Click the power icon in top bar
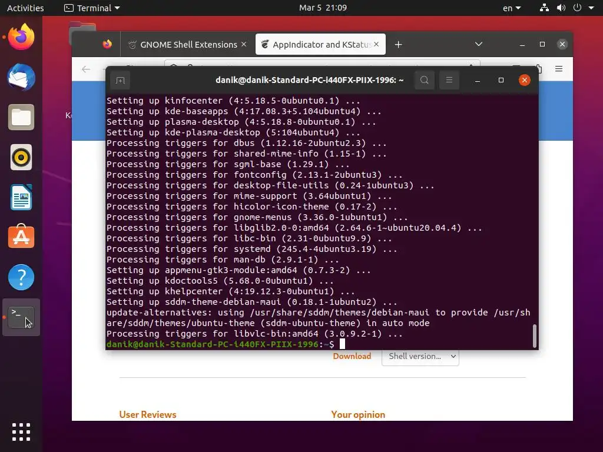The image size is (603, 452). click(x=577, y=8)
